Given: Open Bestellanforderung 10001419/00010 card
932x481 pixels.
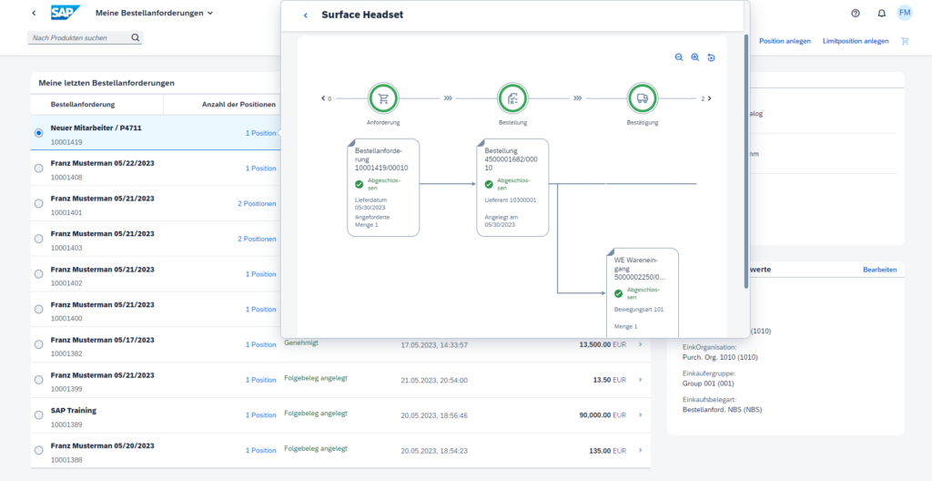Looking at the screenshot, I should (x=383, y=188).
